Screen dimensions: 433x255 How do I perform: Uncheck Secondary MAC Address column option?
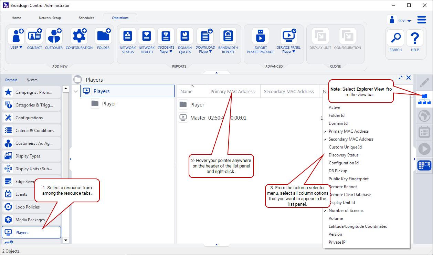pyautogui.click(x=351, y=139)
